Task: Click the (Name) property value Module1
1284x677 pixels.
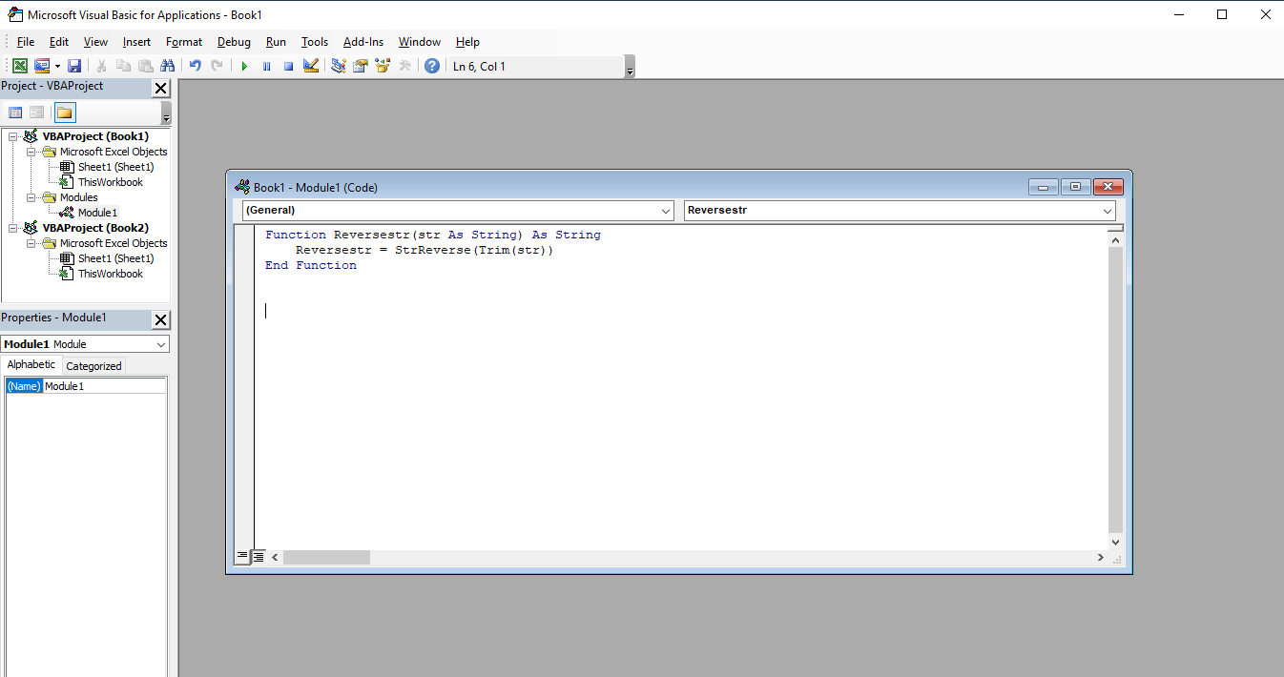Action: 105,386
